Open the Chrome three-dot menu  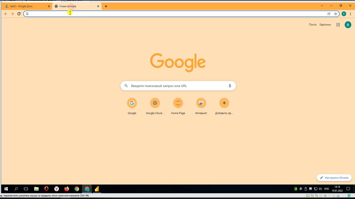(x=351, y=14)
